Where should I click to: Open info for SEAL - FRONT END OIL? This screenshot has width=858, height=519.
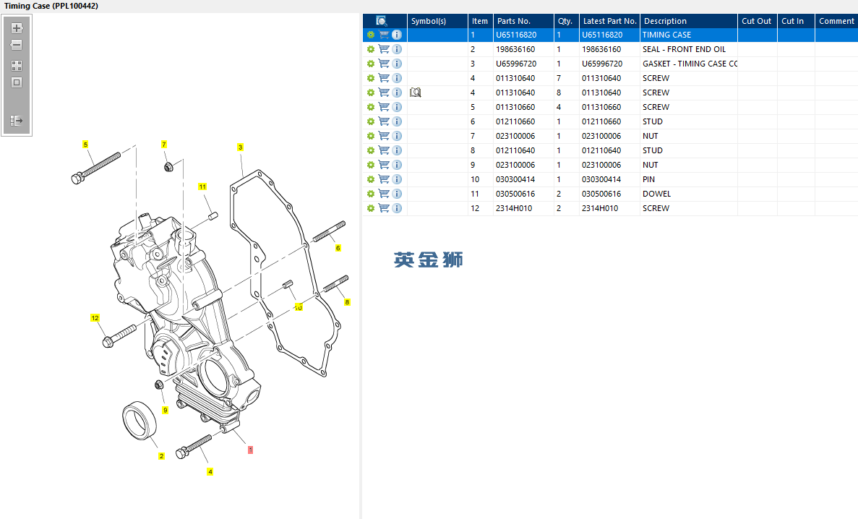click(x=397, y=49)
